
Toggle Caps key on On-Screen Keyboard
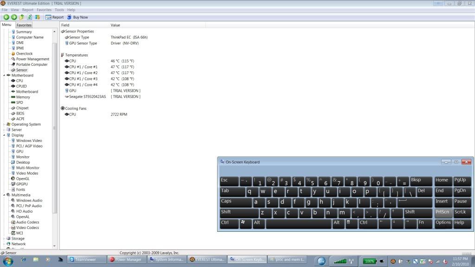coord(236,203)
